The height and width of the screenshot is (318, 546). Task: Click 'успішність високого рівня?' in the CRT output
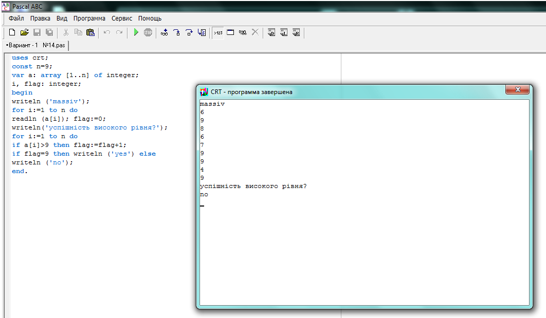253,186
